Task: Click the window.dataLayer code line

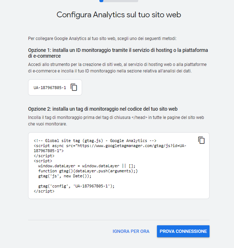Action: [x=87, y=166]
